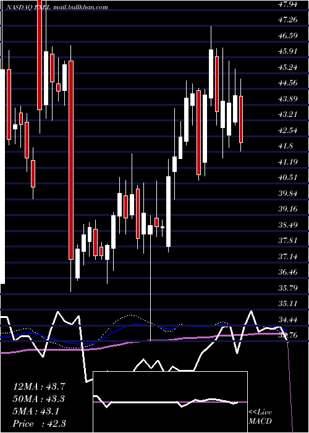The height and width of the screenshot is (433, 309).
Task: Click the 'NASDAQ EXEL mail.bullkhan.com' header text
Action: tap(57, 7)
